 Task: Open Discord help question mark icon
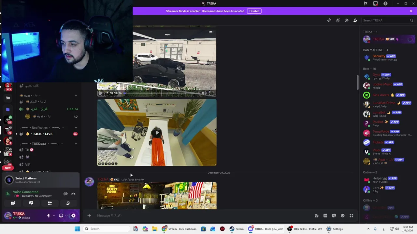click(385, 4)
